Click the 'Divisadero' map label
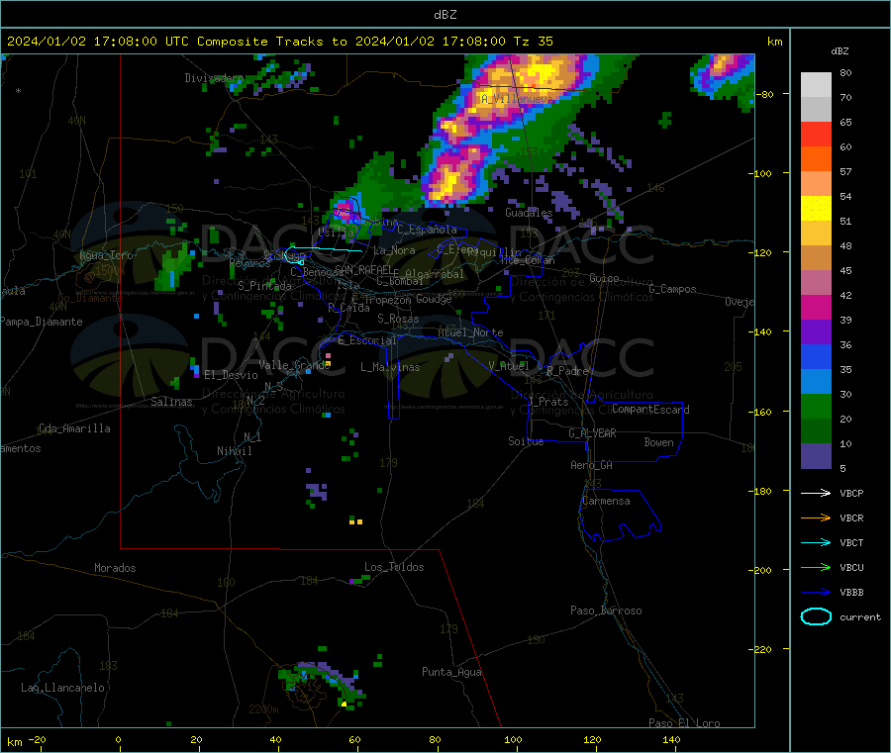The image size is (891, 753). [x=214, y=78]
